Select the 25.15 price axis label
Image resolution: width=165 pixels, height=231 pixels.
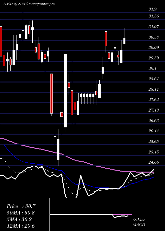click(x=154, y=152)
